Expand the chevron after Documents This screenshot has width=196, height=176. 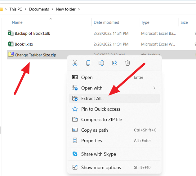52,9
